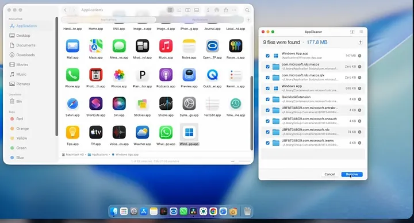Toggle AppCleaner drop-zone toolbar icon
Image resolution: width=414 pixels, height=223 pixels.
[x=352, y=32]
